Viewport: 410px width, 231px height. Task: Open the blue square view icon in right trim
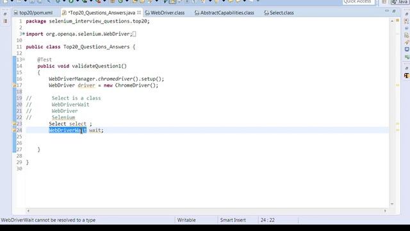pyautogui.click(x=406, y=49)
